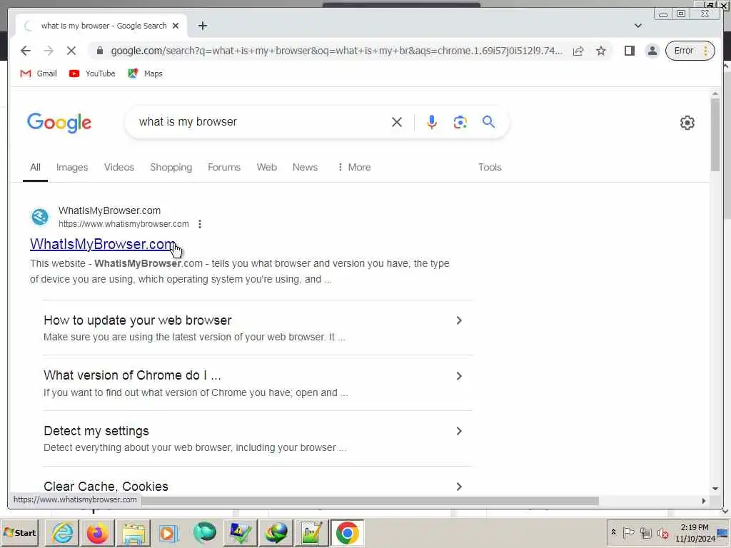731x548 pixels.
Task: Show hidden tray icons arrow
Action: pos(613,532)
